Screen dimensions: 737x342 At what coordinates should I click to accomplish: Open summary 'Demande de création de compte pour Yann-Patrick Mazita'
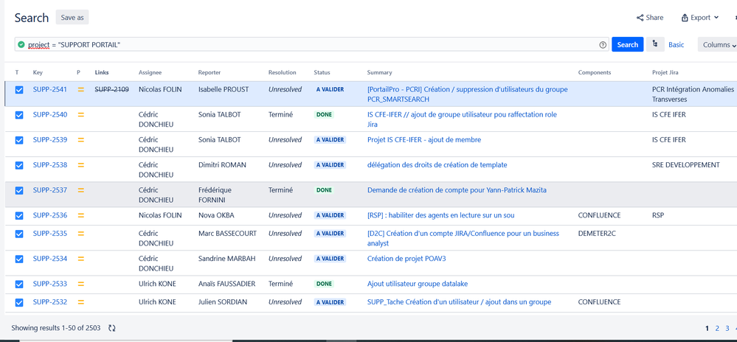click(x=457, y=190)
